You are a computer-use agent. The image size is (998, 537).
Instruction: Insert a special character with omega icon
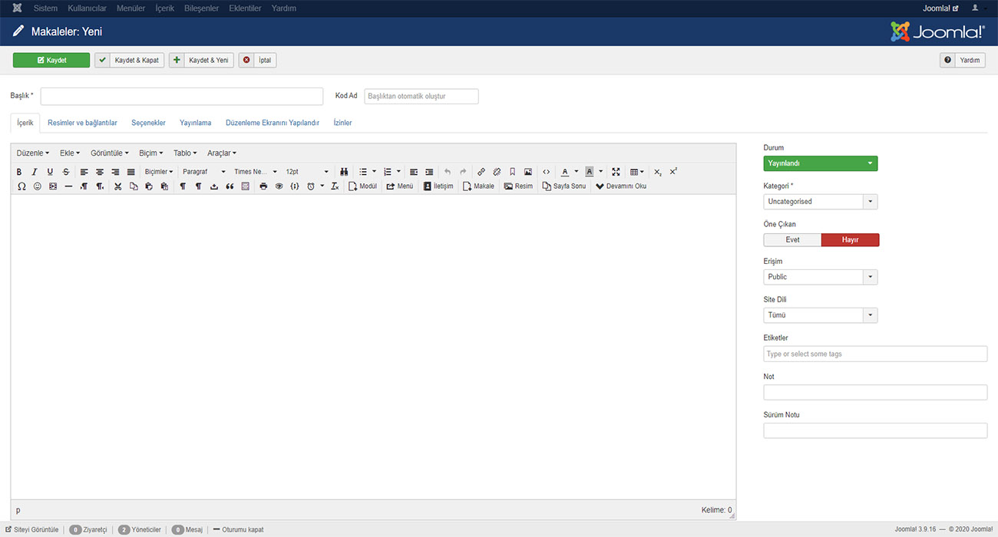[x=21, y=186]
